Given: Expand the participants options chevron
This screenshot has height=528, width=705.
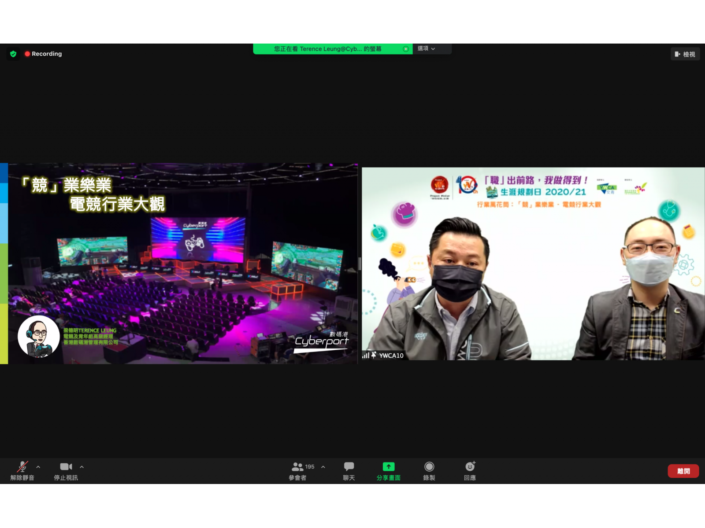Looking at the screenshot, I should click(x=323, y=467).
